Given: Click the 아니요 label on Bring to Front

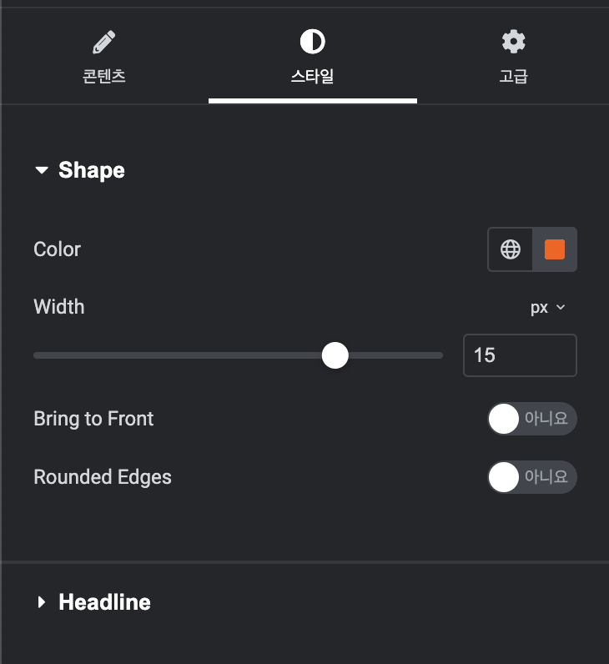Looking at the screenshot, I should 546,419.
